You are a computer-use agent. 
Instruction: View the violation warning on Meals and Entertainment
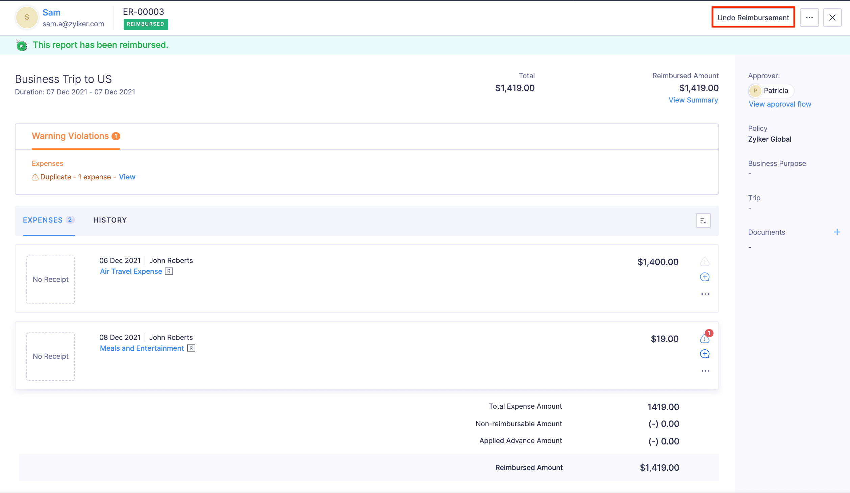pos(705,339)
